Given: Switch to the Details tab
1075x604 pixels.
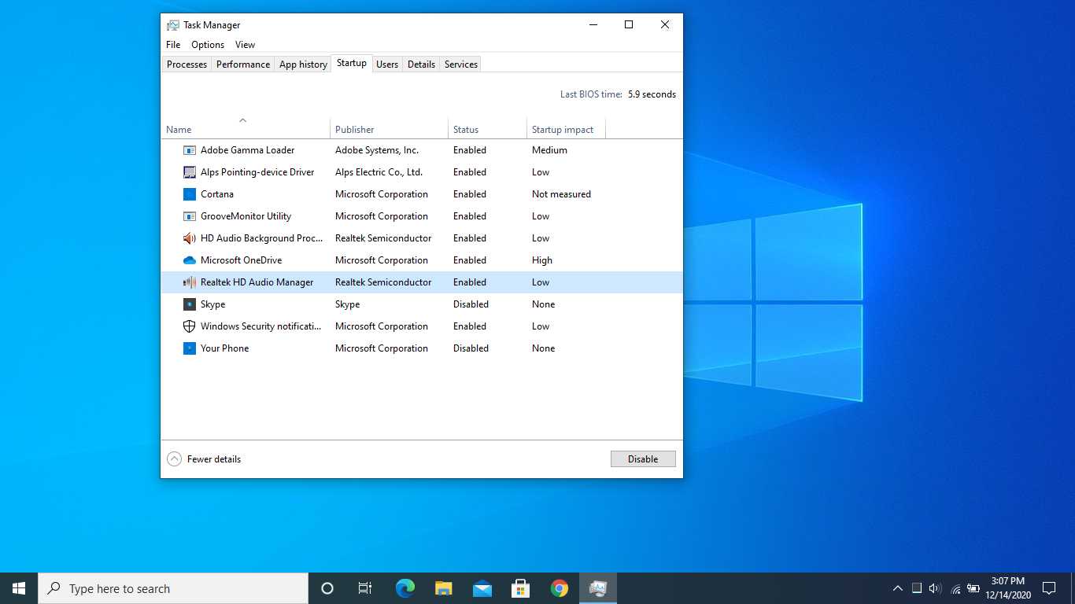Looking at the screenshot, I should [x=421, y=64].
